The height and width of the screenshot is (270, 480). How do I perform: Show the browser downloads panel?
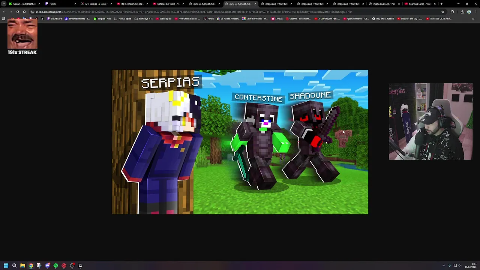coord(462,12)
